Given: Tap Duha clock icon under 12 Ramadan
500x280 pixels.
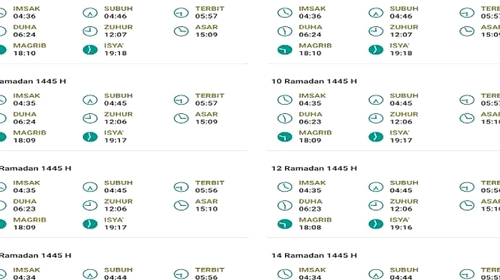Looking at the screenshot, I should point(285,205).
